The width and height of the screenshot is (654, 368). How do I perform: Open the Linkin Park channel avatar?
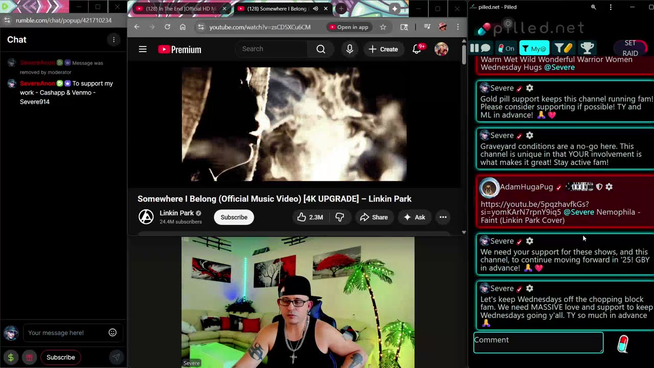coord(146,217)
